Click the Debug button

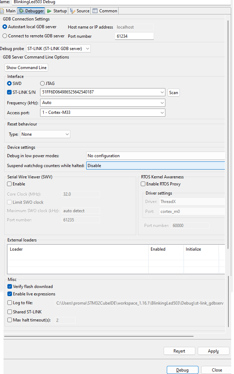point(182,370)
